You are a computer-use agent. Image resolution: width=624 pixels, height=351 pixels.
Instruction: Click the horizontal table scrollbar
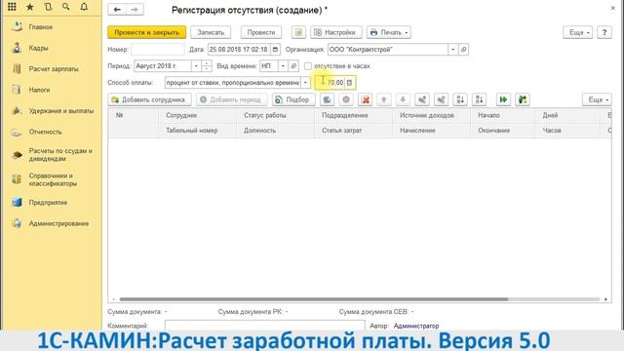point(314,299)
